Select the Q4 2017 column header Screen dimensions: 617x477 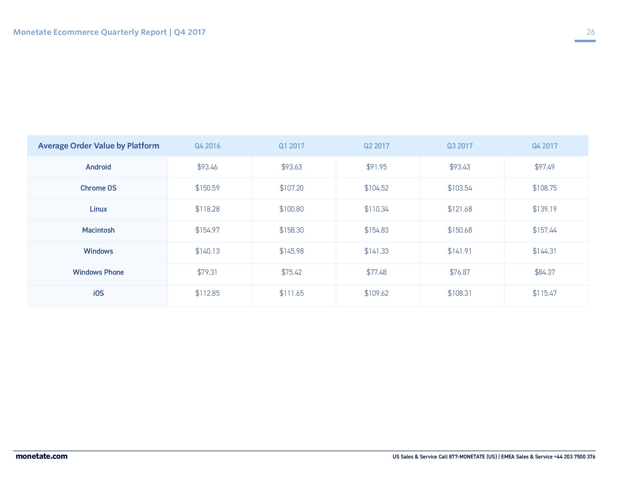[x=545, y=146]
